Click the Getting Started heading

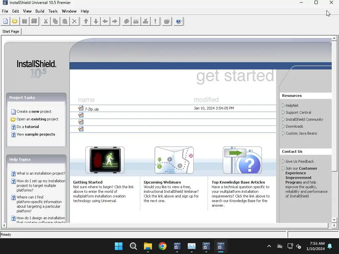88,182
